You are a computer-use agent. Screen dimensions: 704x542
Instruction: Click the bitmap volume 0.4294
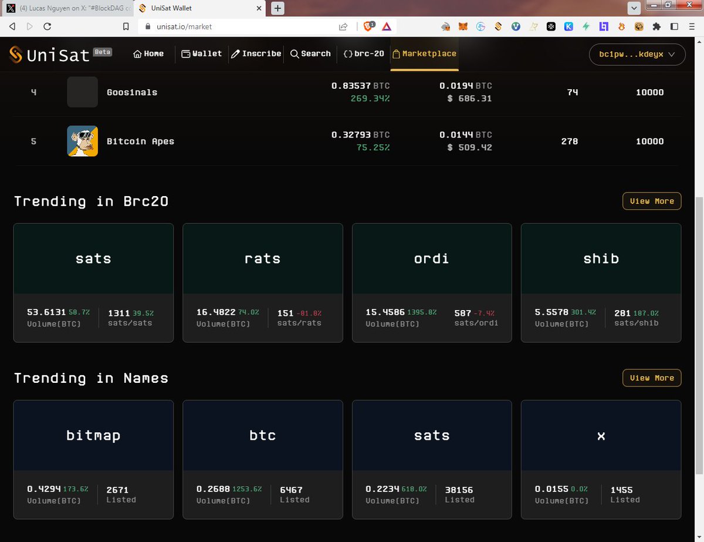pos(44,489)
